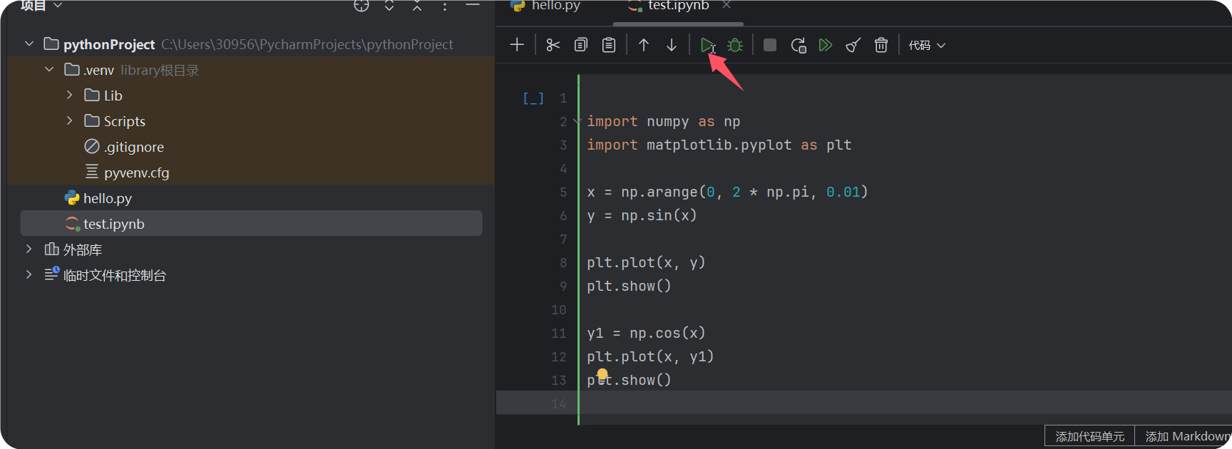1232x449 pixels.
Task: Locate opened file with crosshair icon
Action: (361, 6)
